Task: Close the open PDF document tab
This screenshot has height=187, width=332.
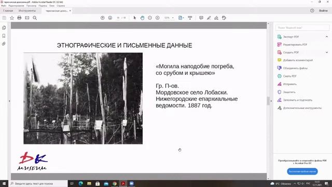Action: 70,10
